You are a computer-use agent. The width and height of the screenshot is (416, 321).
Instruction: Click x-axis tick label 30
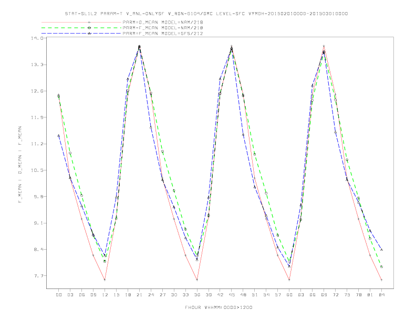(x=174, y=295)
